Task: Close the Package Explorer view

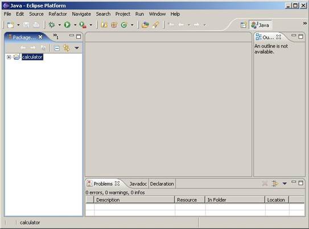Action: (40, 37)
